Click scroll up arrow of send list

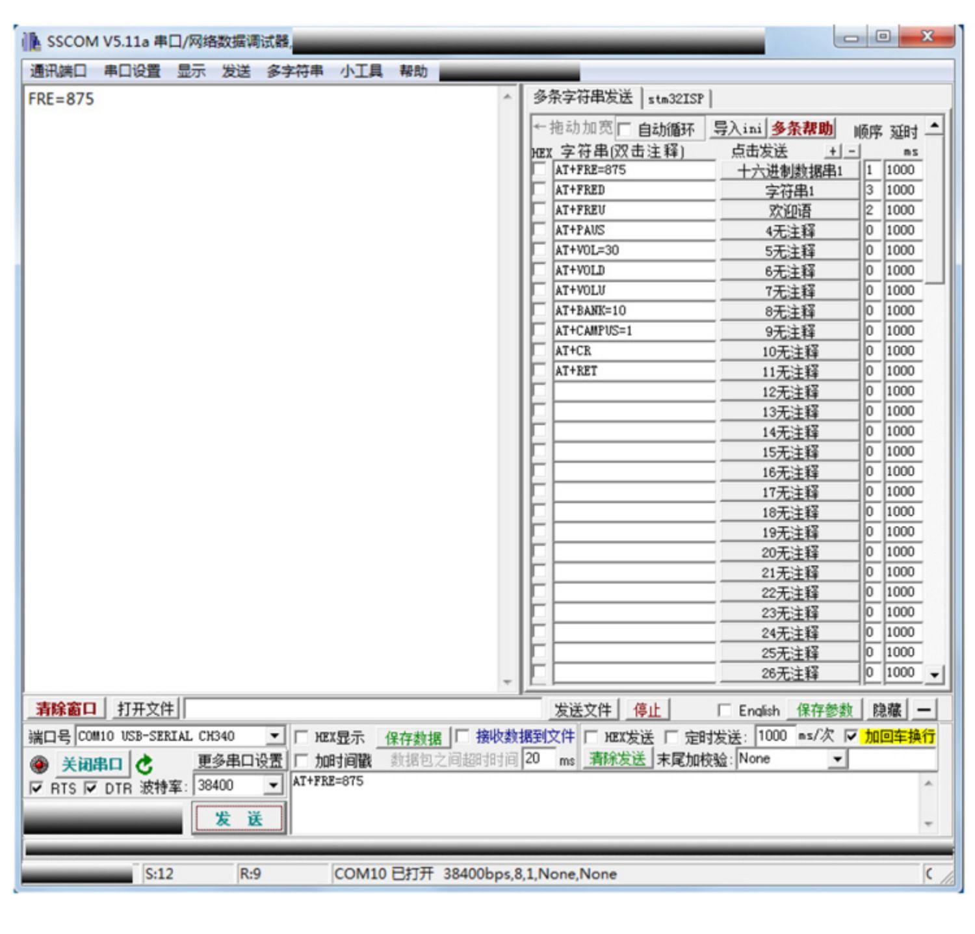pos(934,125)
